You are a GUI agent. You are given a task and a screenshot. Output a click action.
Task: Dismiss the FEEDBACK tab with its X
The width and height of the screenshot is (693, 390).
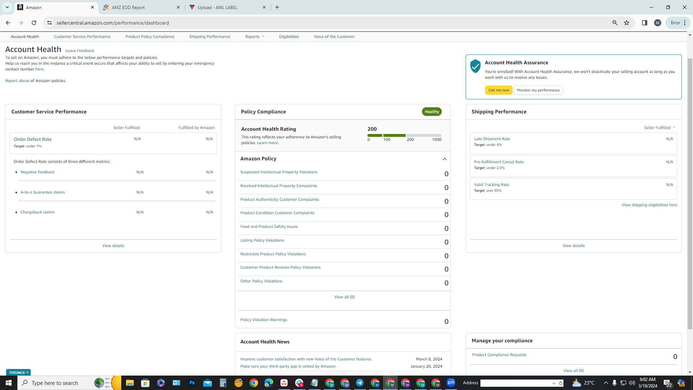27,372
